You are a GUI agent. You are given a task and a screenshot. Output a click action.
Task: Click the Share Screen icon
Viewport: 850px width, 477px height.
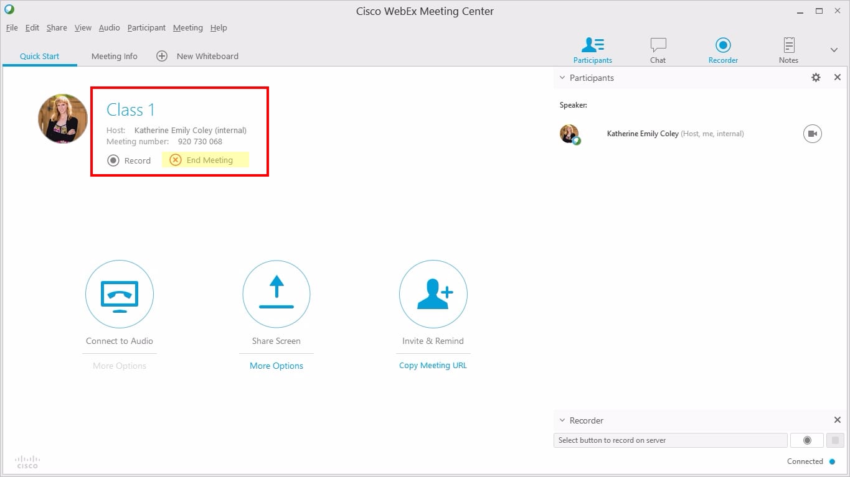click(x=276, y=294)
